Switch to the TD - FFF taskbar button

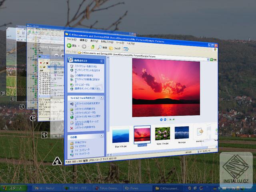[77, 188]
